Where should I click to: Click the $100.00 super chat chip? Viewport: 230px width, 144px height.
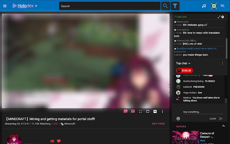point(184,71)
